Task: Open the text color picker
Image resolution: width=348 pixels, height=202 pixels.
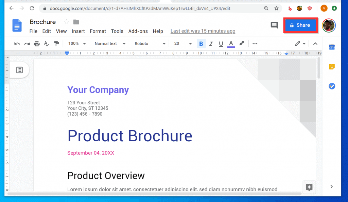Action: [x=231, y=44]
